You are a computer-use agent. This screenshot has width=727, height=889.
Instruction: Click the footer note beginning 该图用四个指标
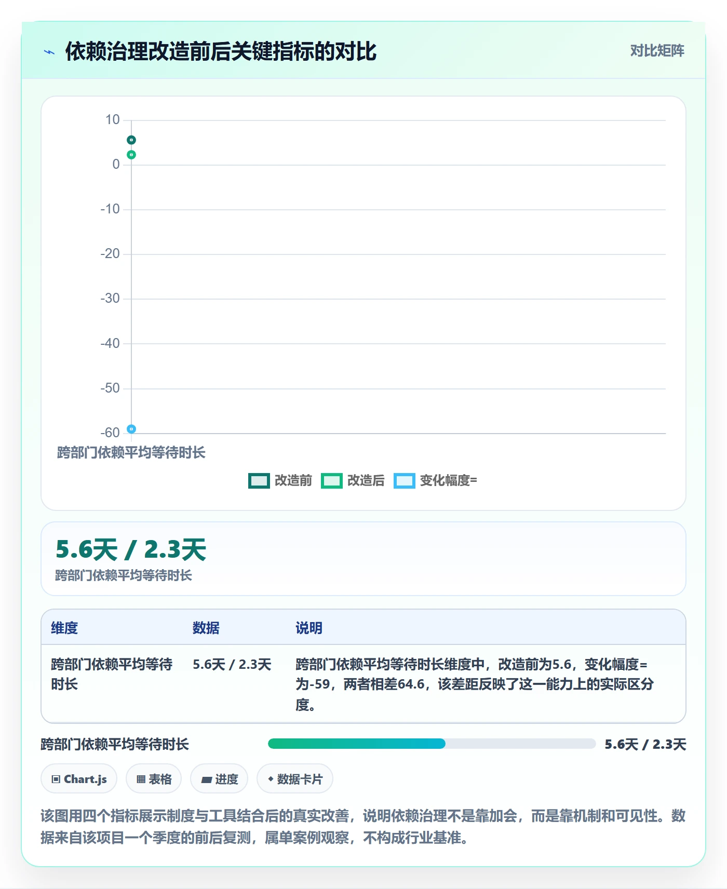point(363,826)
